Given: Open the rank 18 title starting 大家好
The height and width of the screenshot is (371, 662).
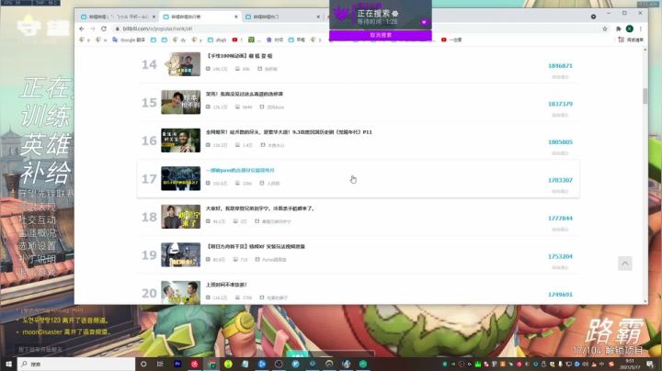Looking at the screenshot, I should pos(260,208).
